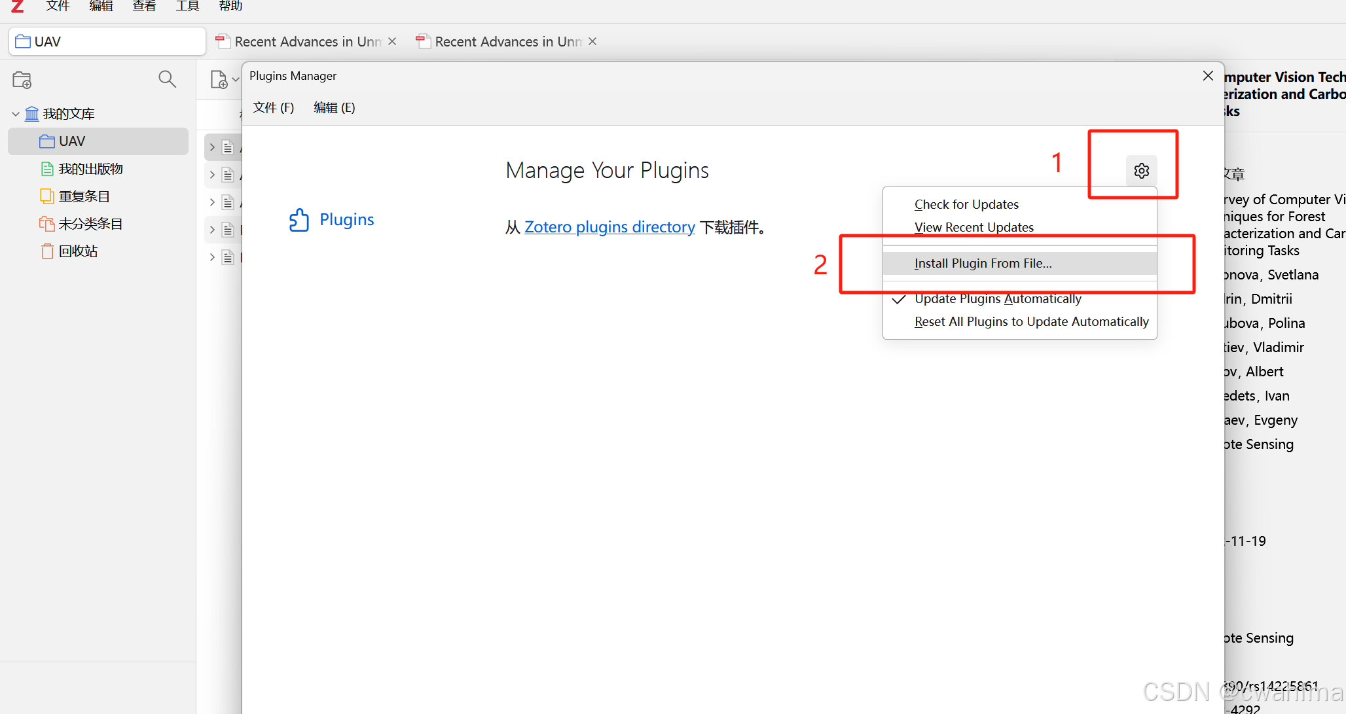Viewport: 1346px width, 714px height.
Task: Expand the last visible item row chevron
Action: [x=212, y=257]
